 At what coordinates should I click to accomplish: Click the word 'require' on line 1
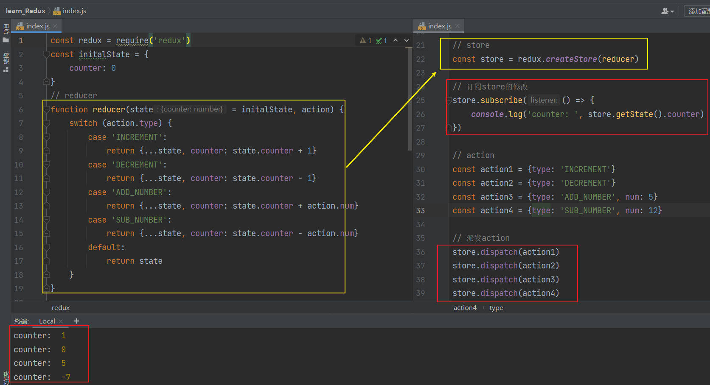[132, 41]
